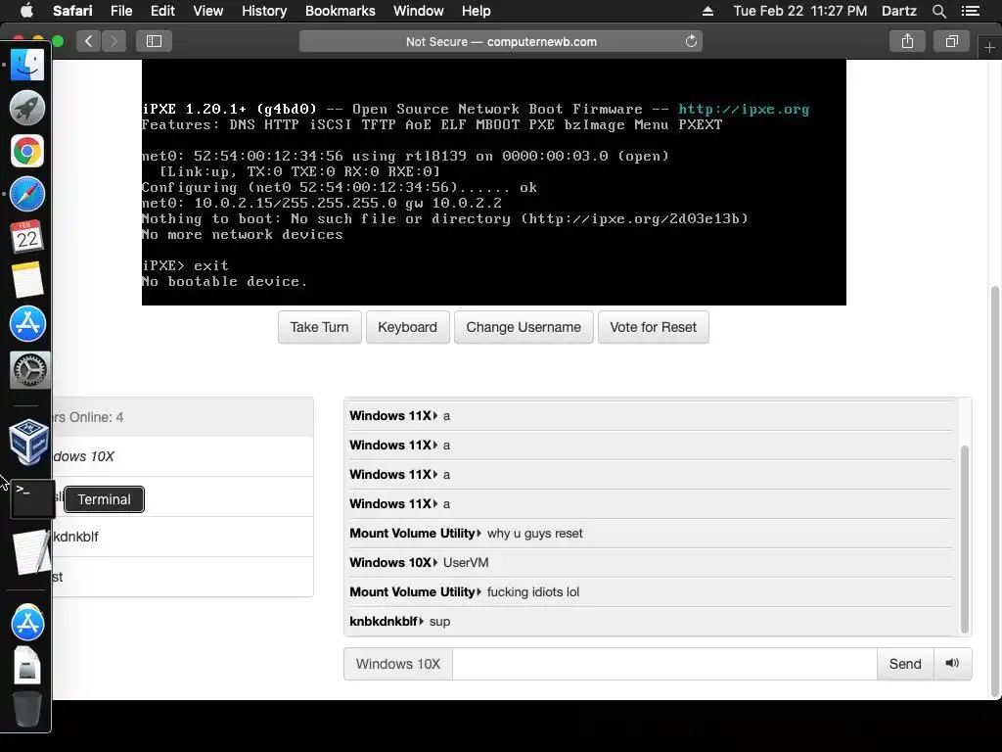1002x752 pixels.
Task: Open the Bookmarks menu
Action: pos(340,11)
